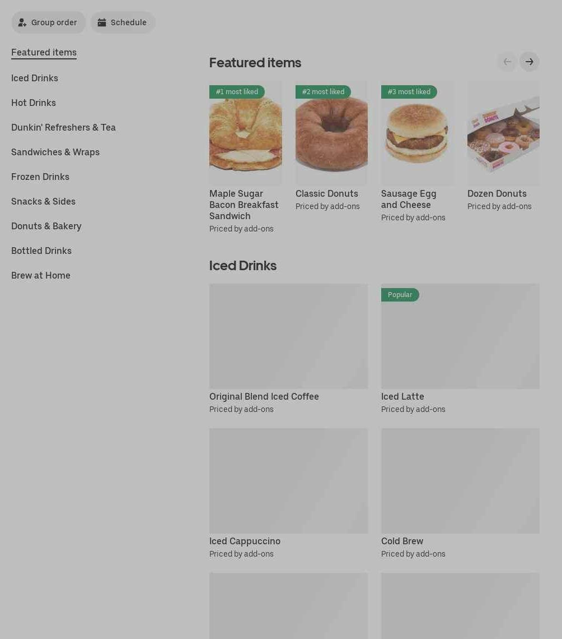
Task: Select Bottled Drinks in sidebar
Action: [41, 251]
